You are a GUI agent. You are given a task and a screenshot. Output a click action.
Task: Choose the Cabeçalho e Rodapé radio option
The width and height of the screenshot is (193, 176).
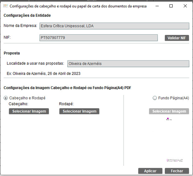point(6,98)
